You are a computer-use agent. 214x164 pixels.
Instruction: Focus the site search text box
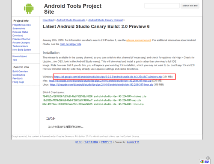click(162, 6)
